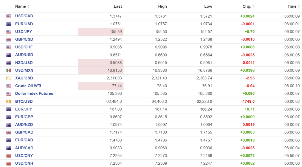Click the US flag icon beside USD/CAD
Screen dimensions: 302x167
9,16
